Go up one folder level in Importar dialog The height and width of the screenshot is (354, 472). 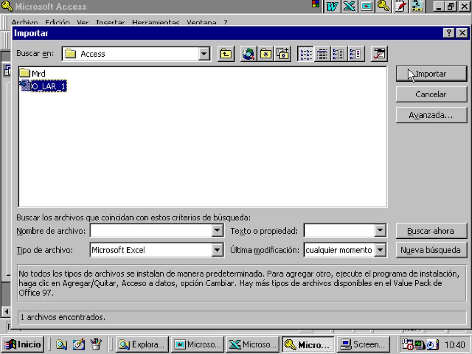[x=226, y=54]
